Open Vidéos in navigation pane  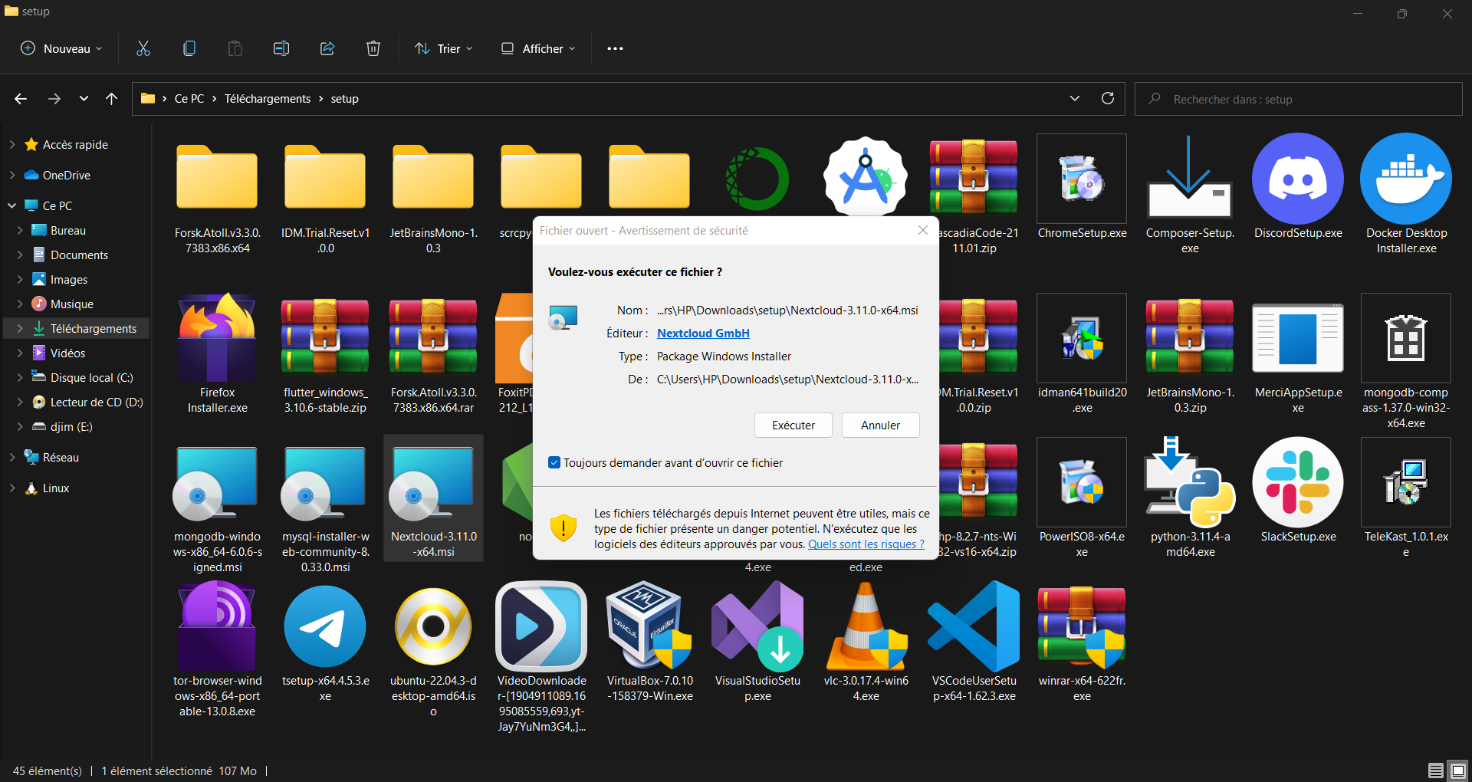(67, 353)
